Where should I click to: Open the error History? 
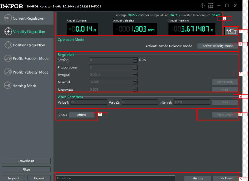click(198, 178)
